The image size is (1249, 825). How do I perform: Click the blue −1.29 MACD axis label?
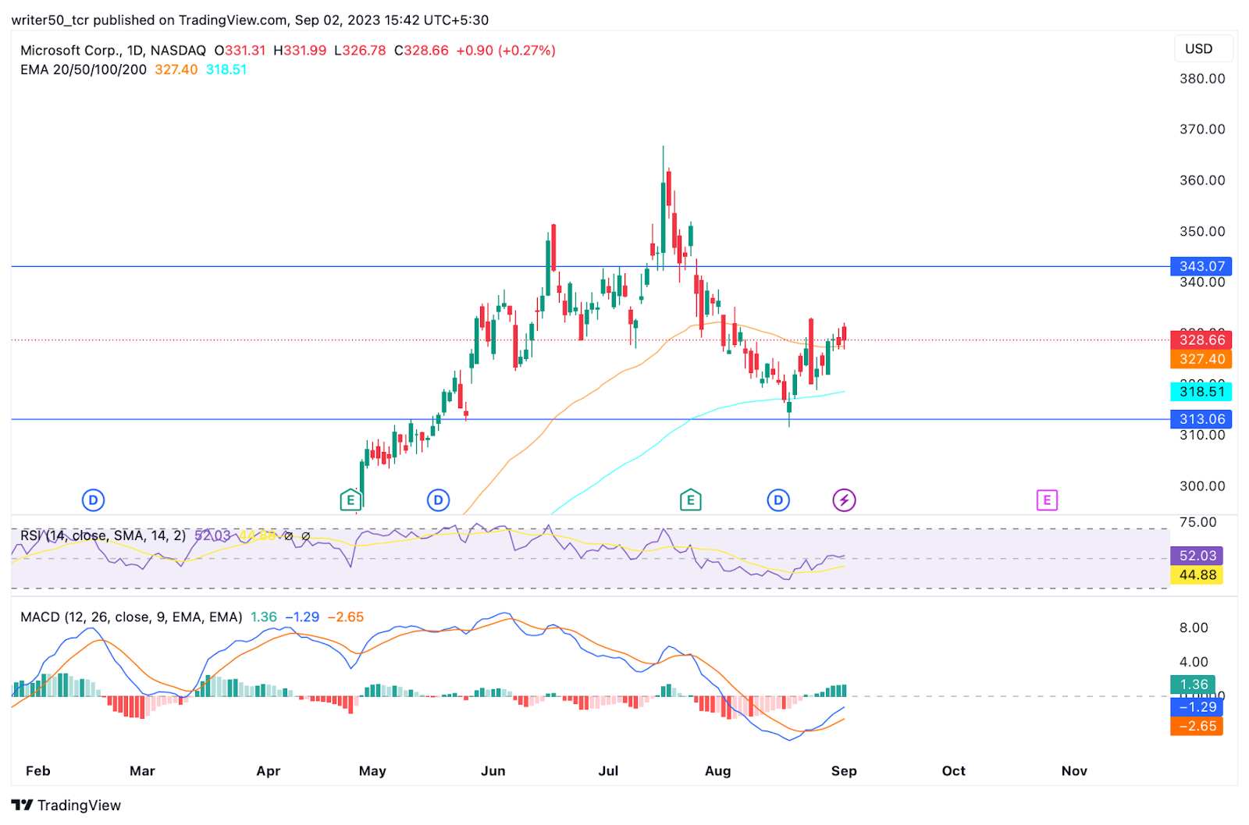point(1197,706)
